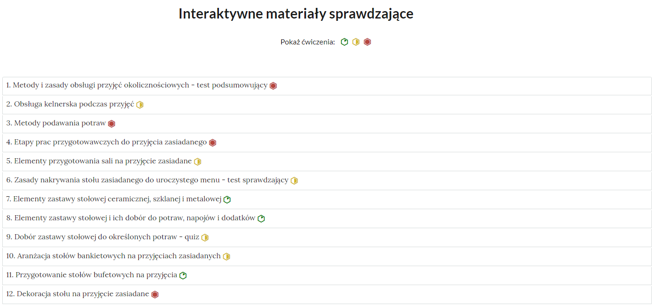Click red hexagon next to "Etapy prac przygotowawczych"
The width and height of the screenshot is (655, 305).
pyautogui.click(x=212, y=142)
